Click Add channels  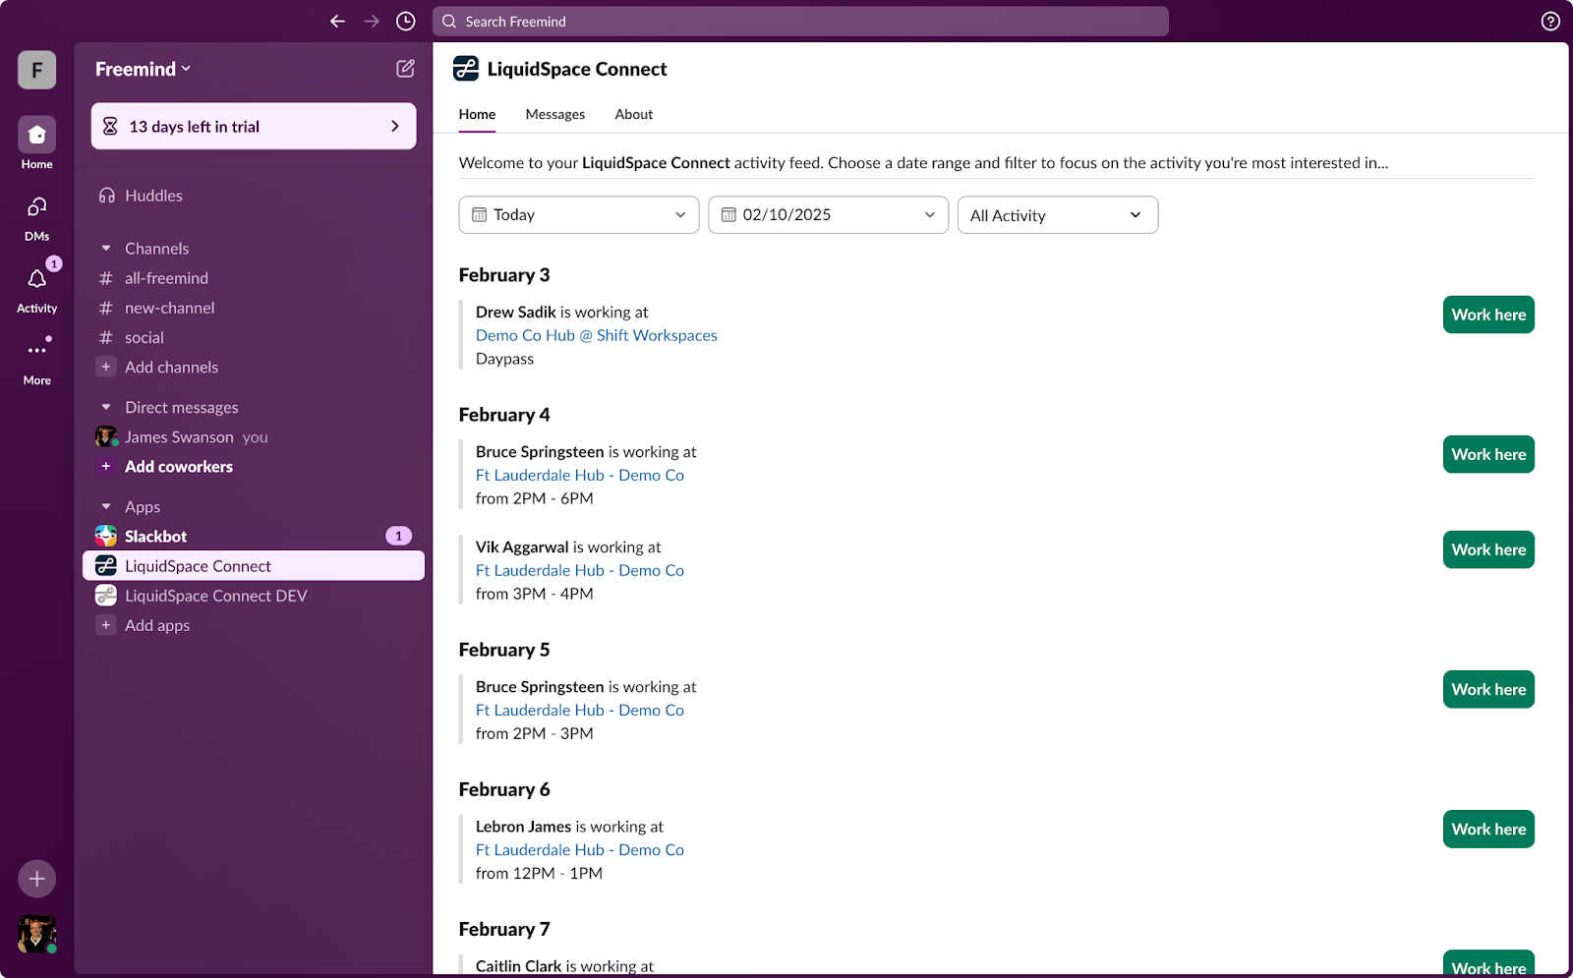[x=254, y=367]
